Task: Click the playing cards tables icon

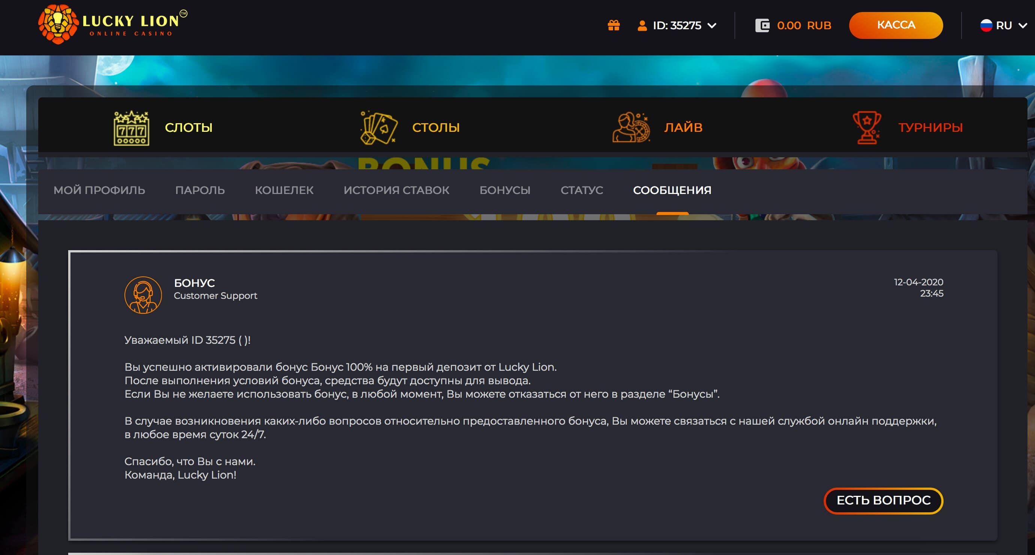Action: pyautogui.click(x=378, y=128)
